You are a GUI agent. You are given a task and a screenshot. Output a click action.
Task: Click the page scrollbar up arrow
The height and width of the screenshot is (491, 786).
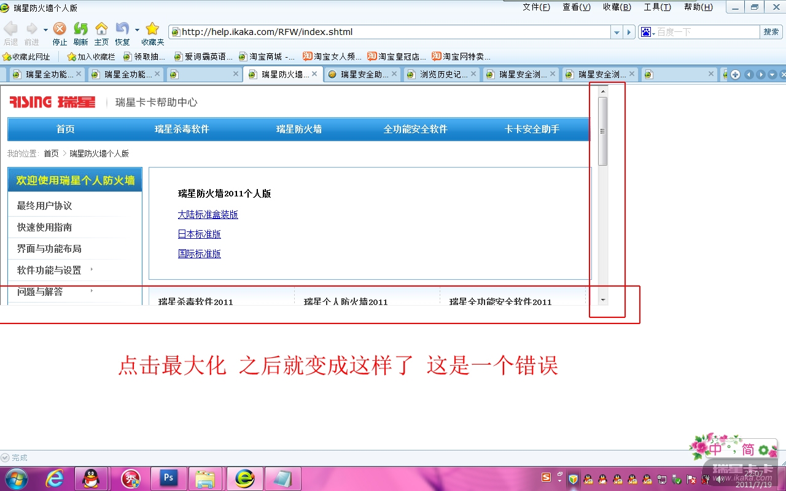(x=603, y=91)
